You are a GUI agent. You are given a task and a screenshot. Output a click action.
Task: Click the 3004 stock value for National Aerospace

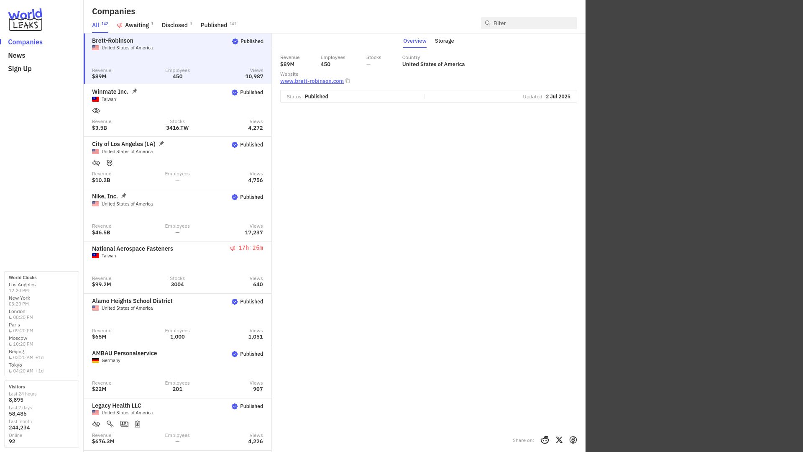coord(177,285)
